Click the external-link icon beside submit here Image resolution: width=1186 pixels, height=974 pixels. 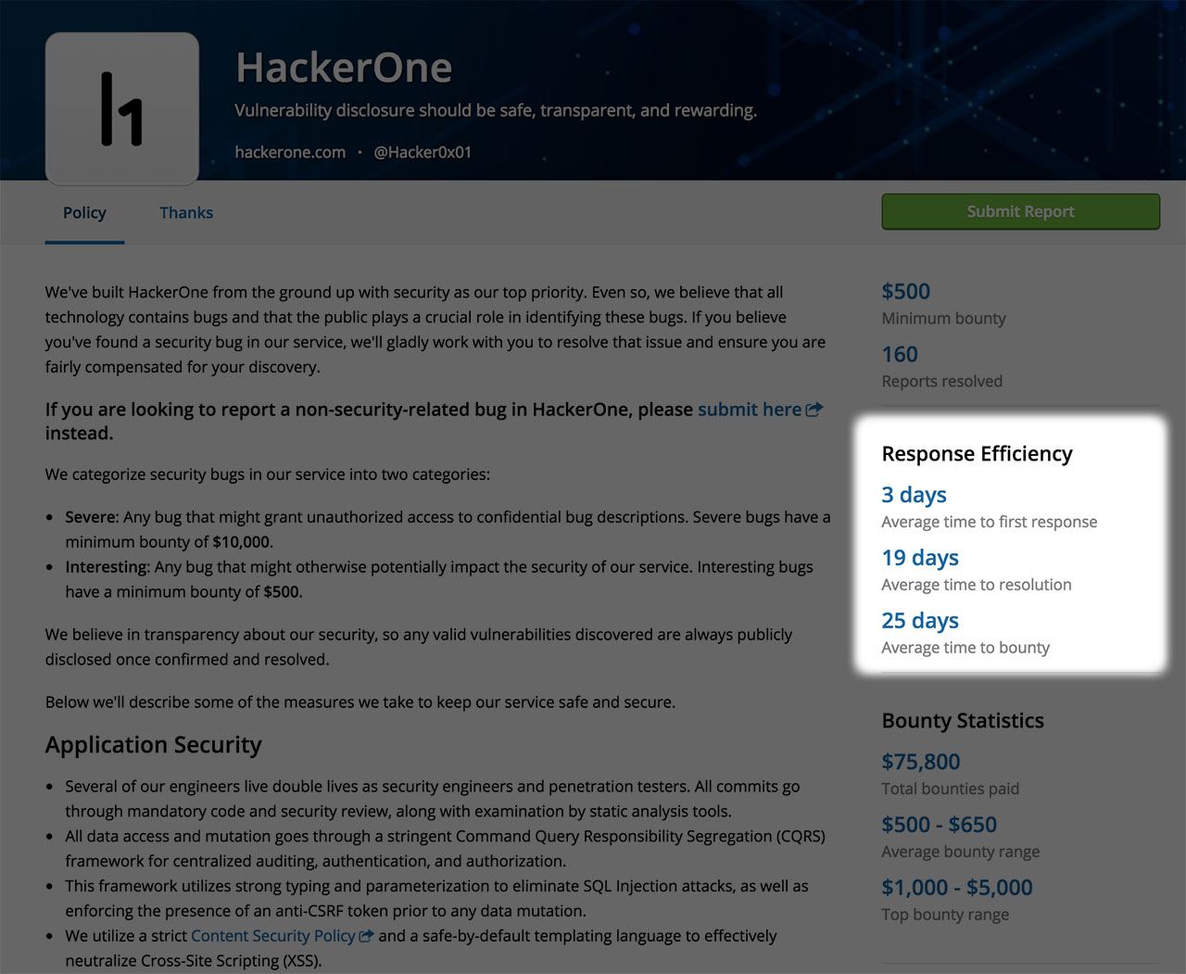pos(814,409)
